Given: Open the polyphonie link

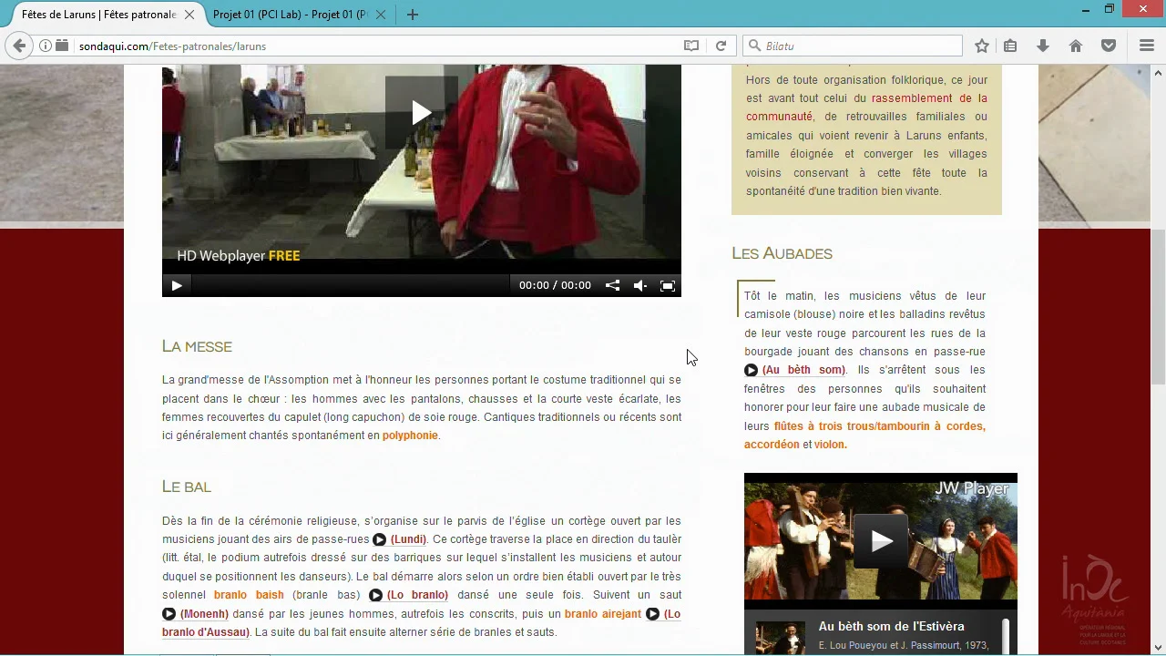Looking at the screenshot, I should tap(410, 436).
